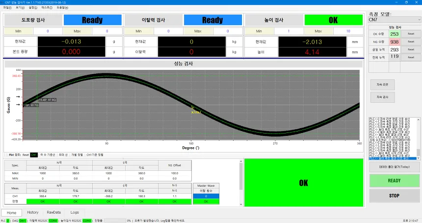
Task: Click the green READY button
Action: 394,180
